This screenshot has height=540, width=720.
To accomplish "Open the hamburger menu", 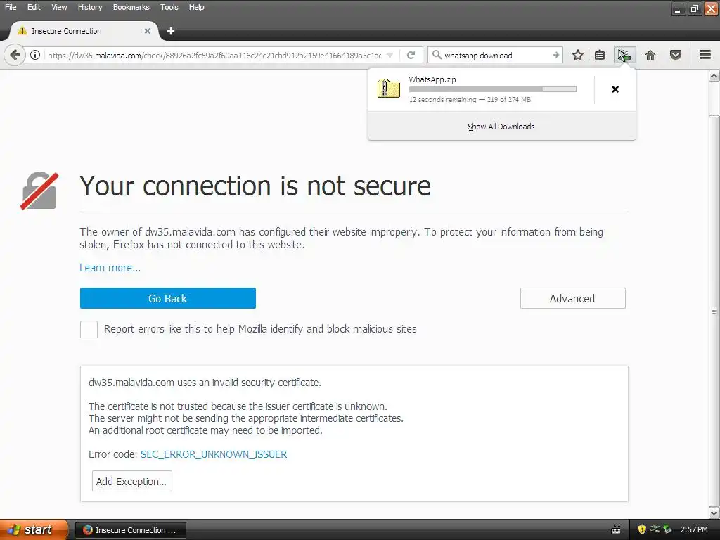I will click(705, 55).
